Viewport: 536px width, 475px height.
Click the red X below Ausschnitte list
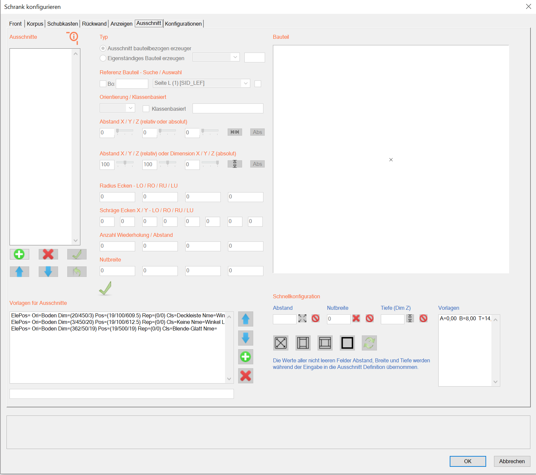[48, 254]
